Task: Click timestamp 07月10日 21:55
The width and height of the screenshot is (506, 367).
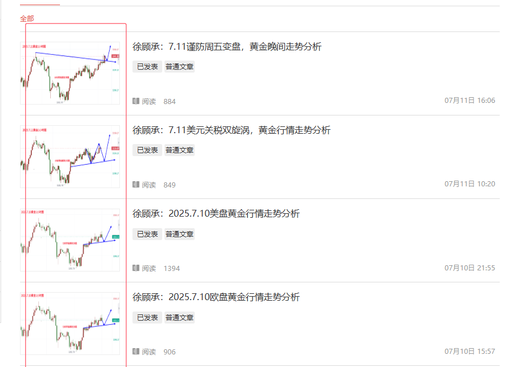Action: click(470, 268)
